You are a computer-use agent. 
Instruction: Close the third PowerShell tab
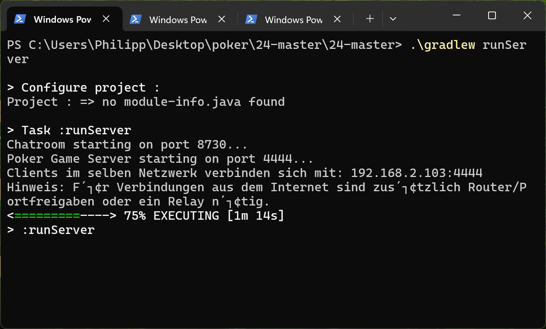[337, 18]
